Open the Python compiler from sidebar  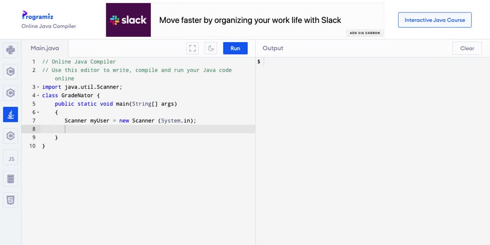pos(11,50)
